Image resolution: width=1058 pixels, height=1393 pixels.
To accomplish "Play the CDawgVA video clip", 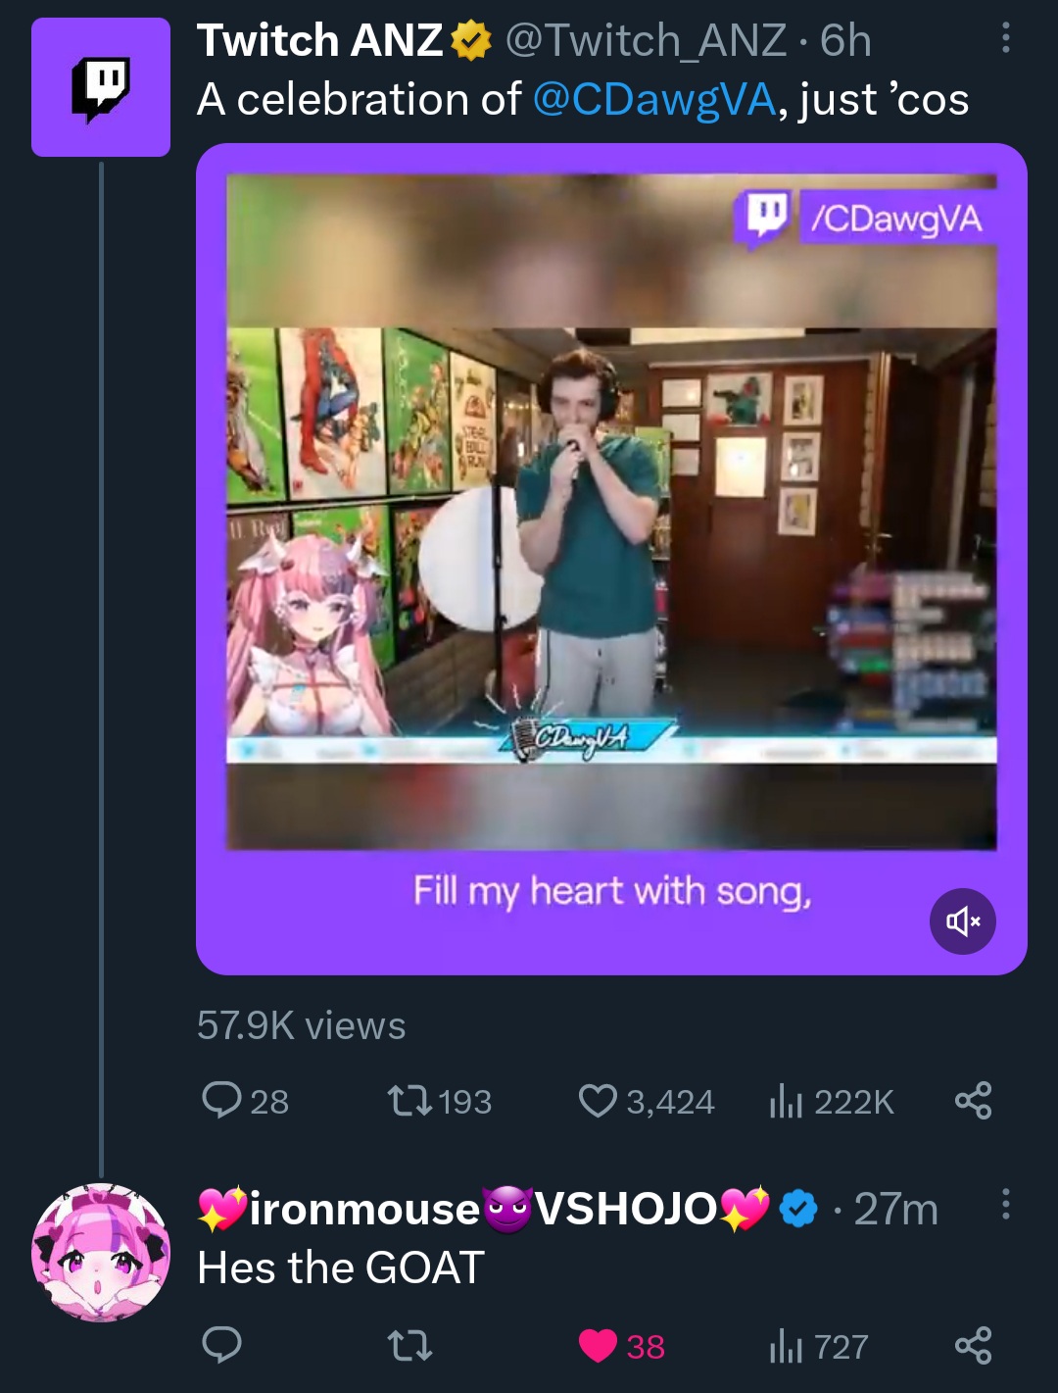I will click(x=611, y=529).
